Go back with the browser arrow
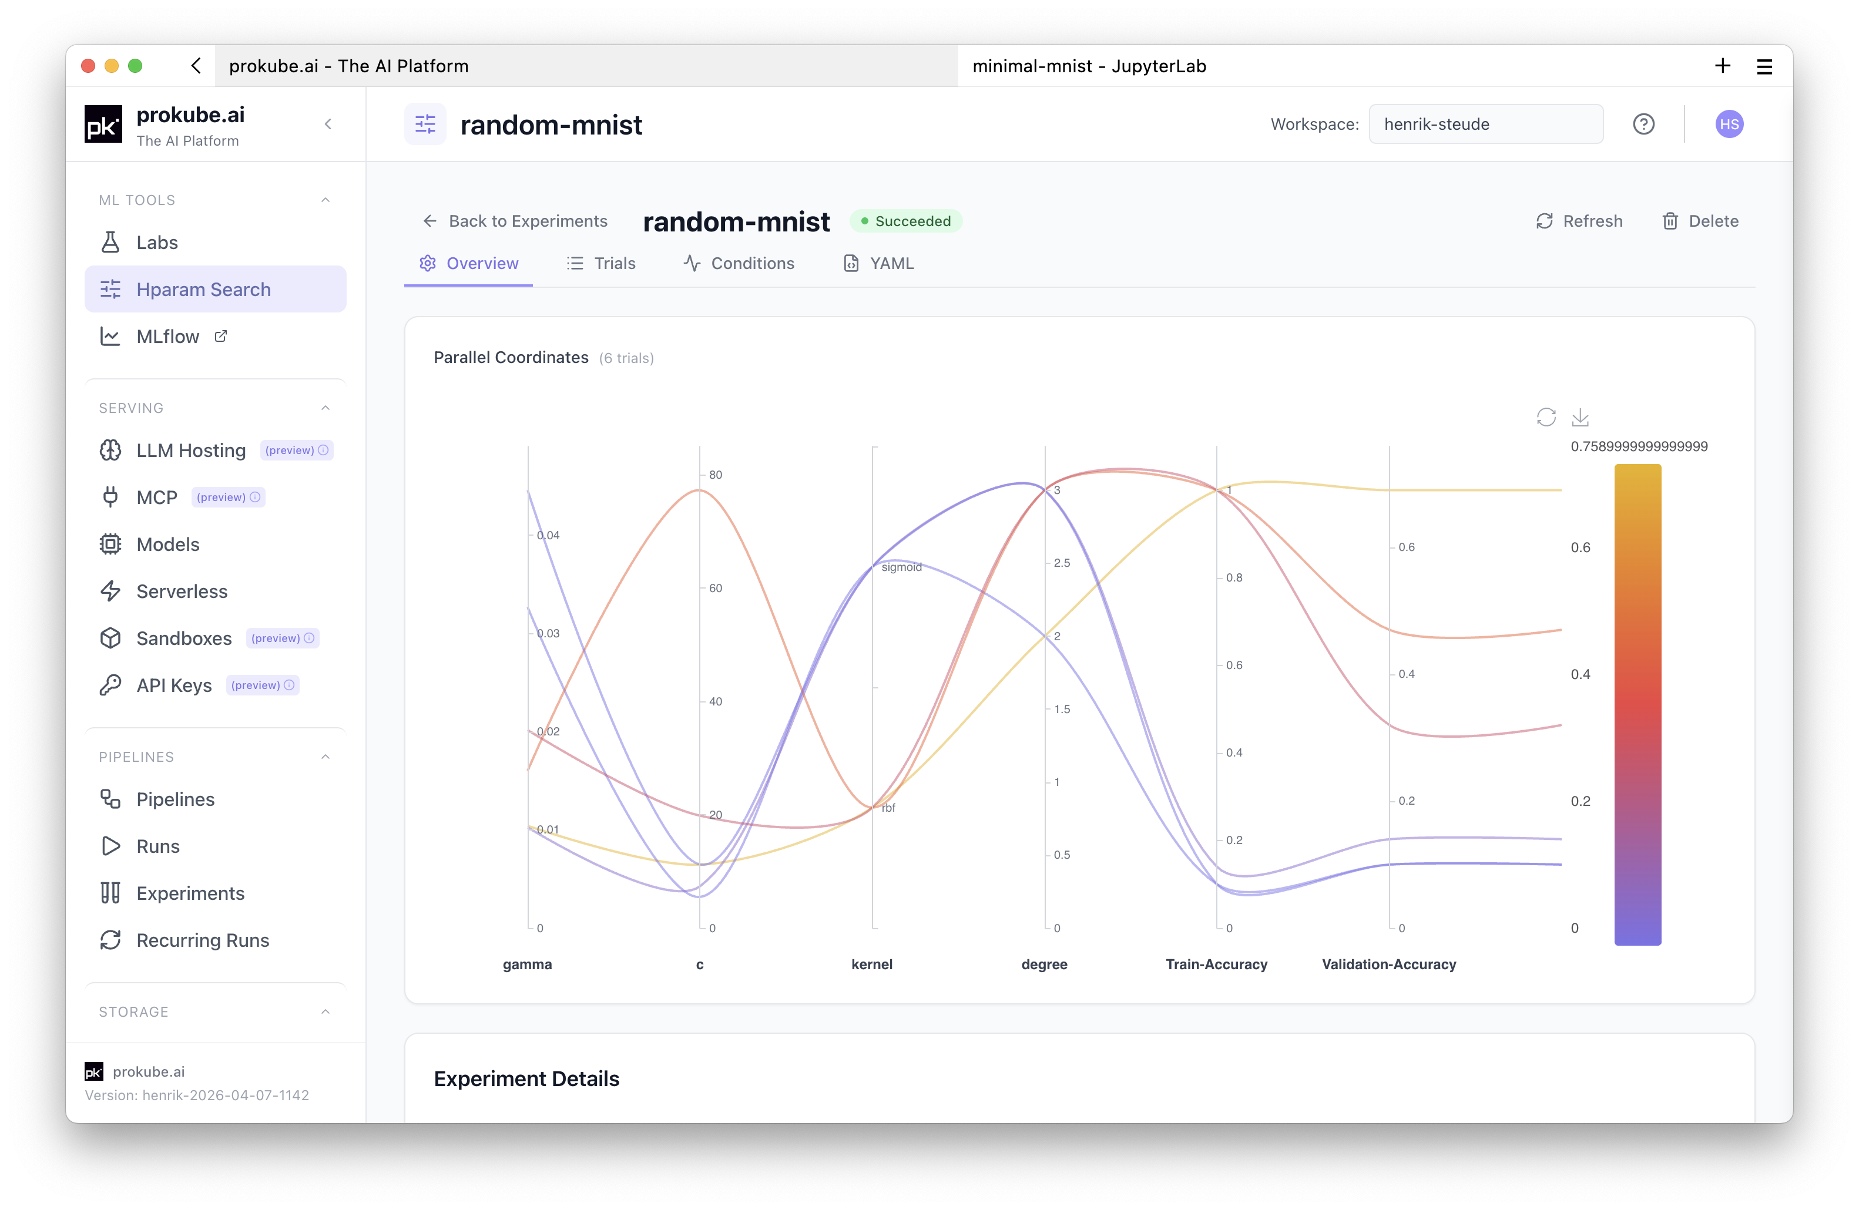Viewport: 1859px width, 1210px height. coord(196,66)
